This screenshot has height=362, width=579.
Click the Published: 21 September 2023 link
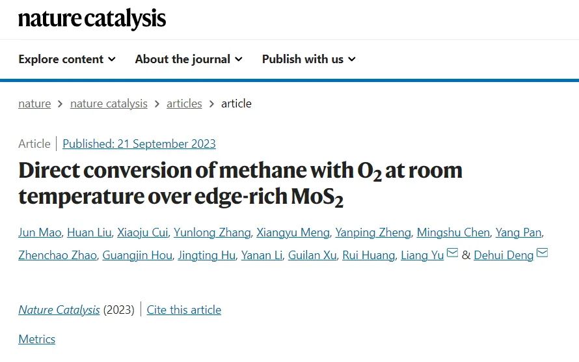click(139, 144)
